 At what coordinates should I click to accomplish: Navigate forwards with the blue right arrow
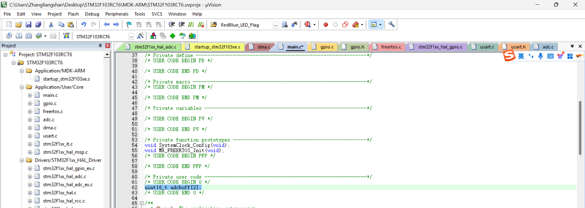pos(116,25)
